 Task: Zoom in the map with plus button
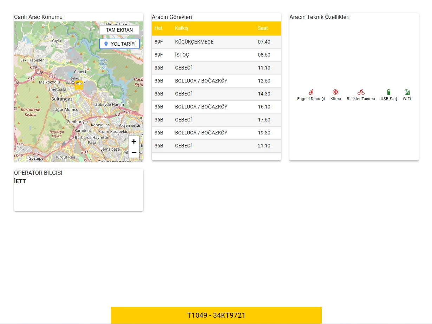tap(134, 142)
